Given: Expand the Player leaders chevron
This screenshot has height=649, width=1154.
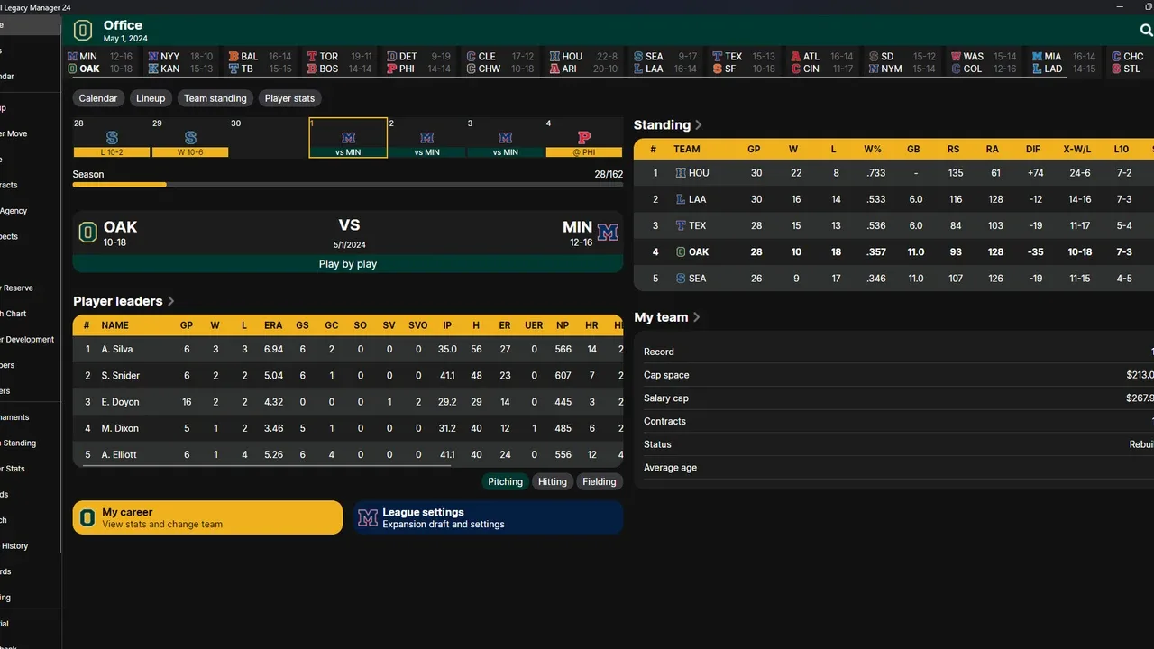Looking at the screenshot, I should click(171, 302).
